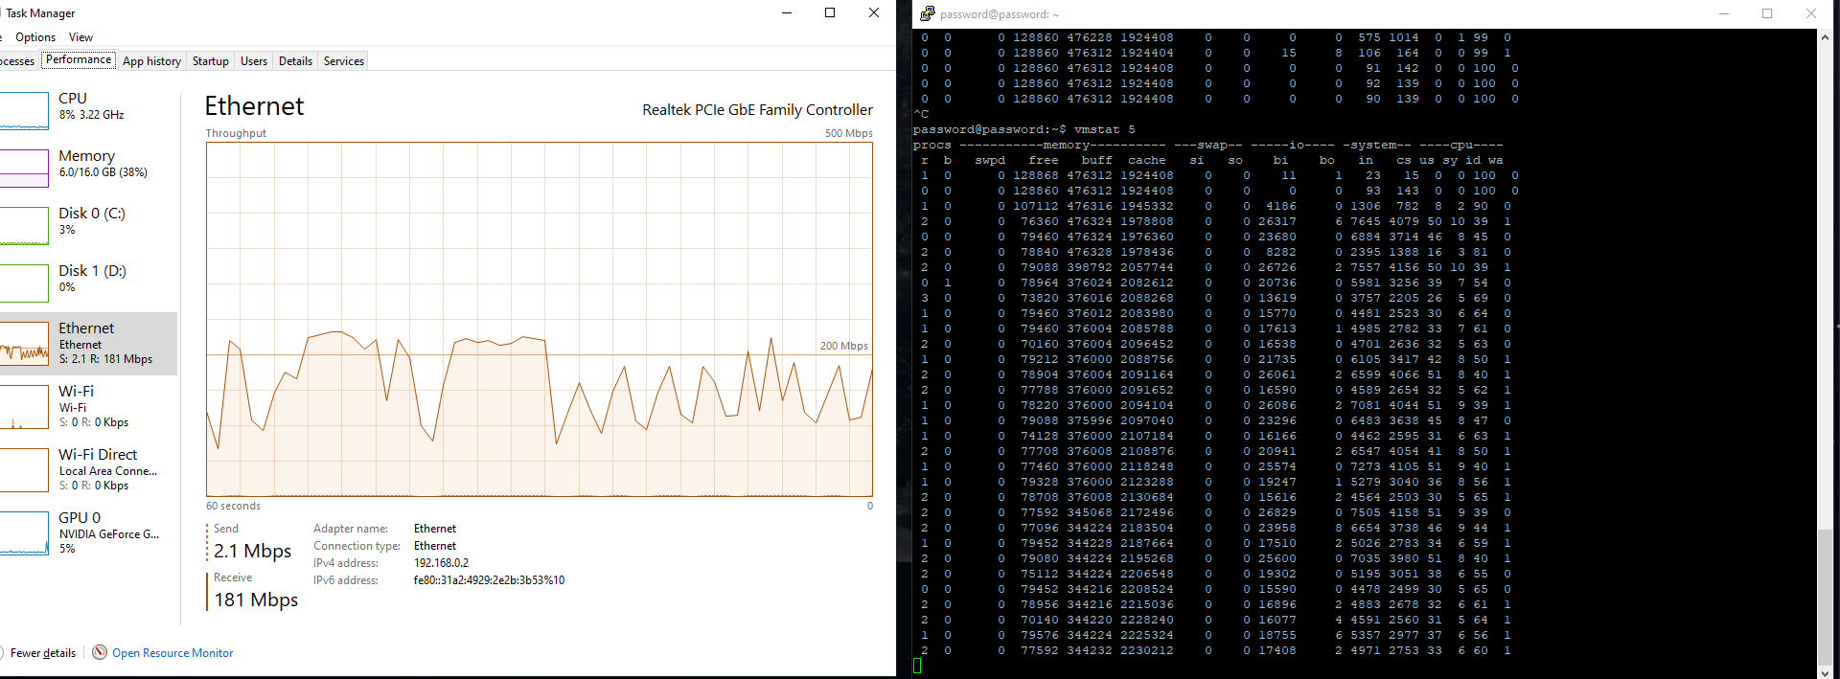Open the Users tab
1840x679 pixels.
(254, 61)
